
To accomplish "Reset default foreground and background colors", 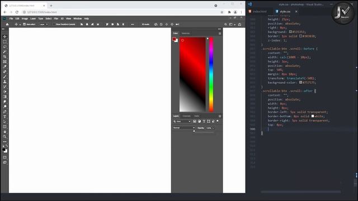I will (x=3, y=146).
